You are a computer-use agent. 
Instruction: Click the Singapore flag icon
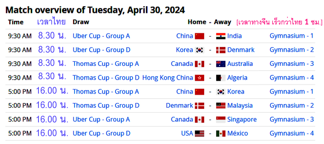click(221, 120)
